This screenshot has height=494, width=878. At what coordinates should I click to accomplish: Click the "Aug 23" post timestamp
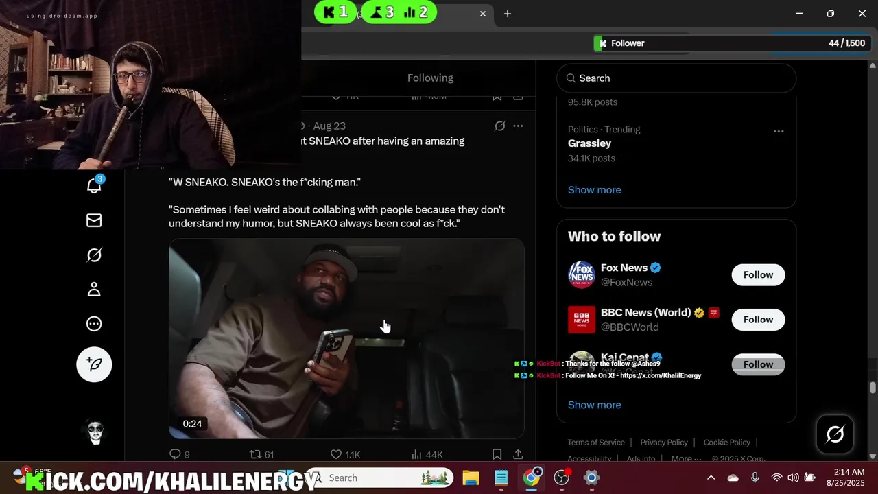(x=329, y=126)
